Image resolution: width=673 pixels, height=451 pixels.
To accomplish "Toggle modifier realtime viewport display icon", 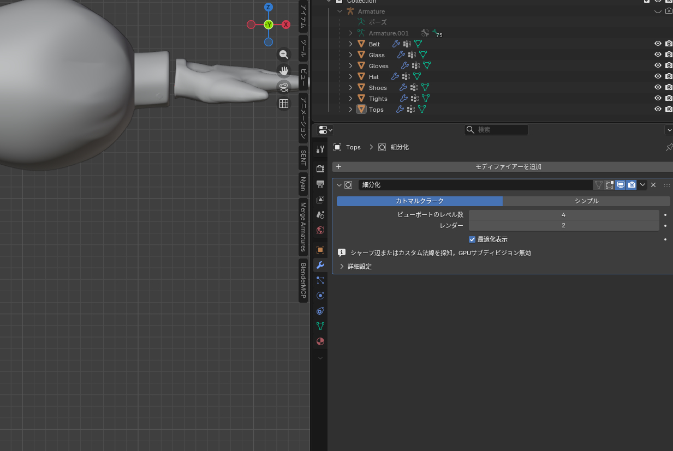I will tap(621, 185).
